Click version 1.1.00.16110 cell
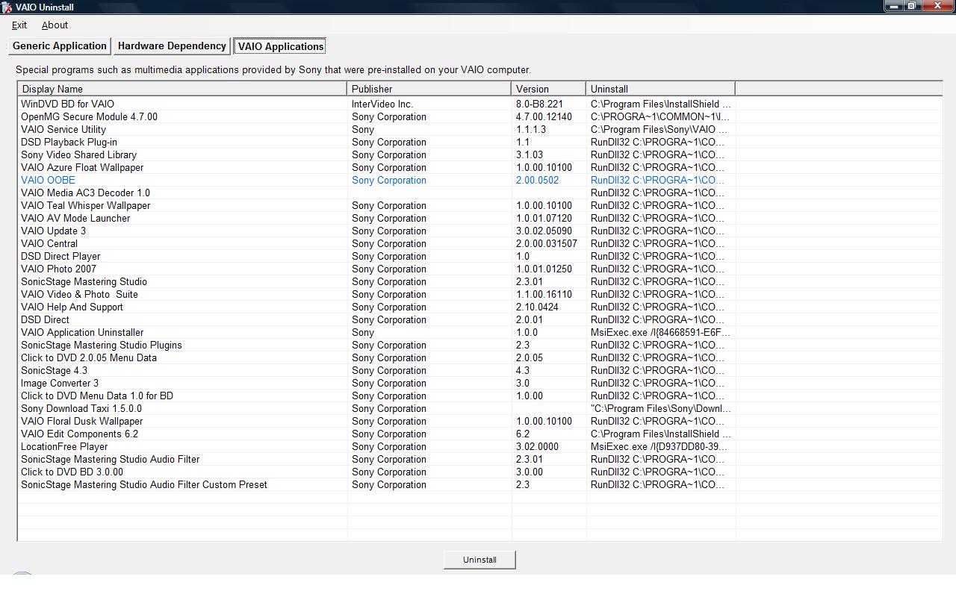Image resolution: width=956 pixels, height=597 pixels. coord(544,294)
